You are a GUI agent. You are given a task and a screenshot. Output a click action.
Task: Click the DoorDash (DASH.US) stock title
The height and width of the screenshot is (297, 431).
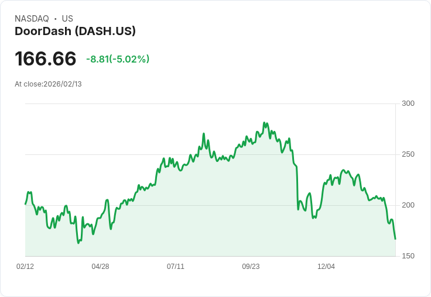75,32
